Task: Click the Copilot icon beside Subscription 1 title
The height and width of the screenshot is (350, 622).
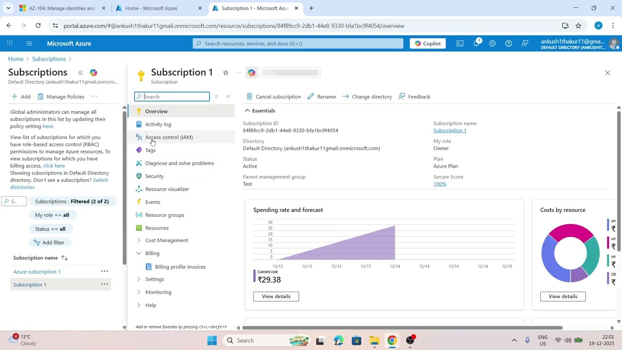Action: (x=251, y=72)
